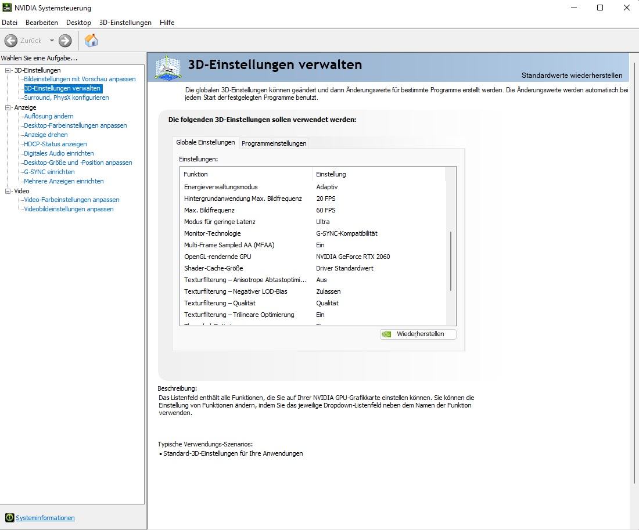Open the Desktop menu
The image size is (639, 530).
coord(78,23)
